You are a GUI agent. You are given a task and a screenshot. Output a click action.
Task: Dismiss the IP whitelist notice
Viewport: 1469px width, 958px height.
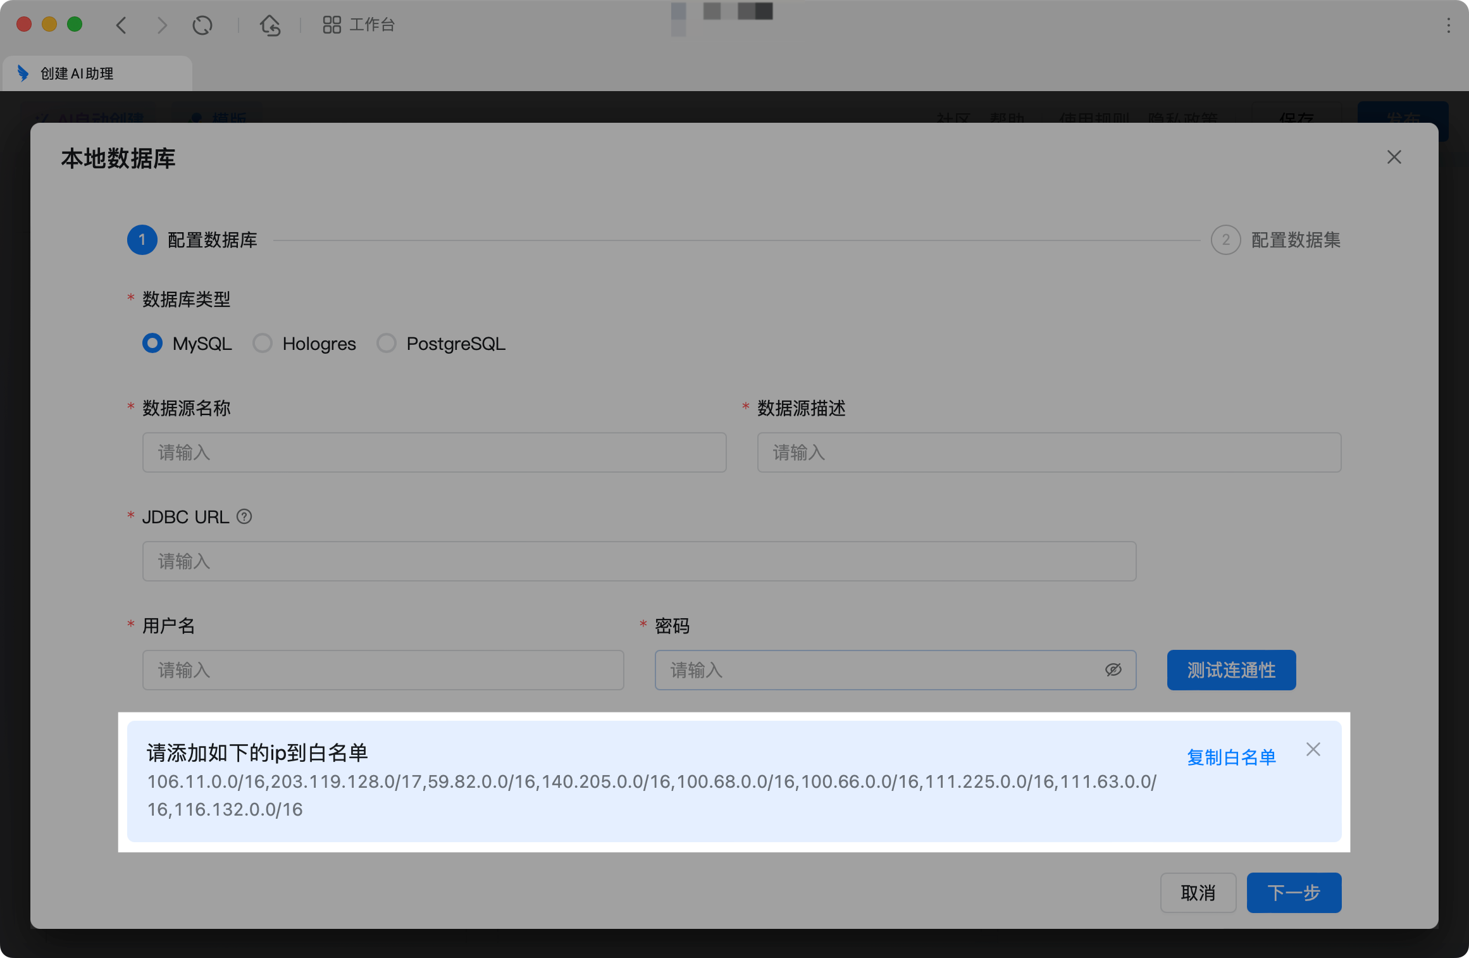pos(1313,750)
